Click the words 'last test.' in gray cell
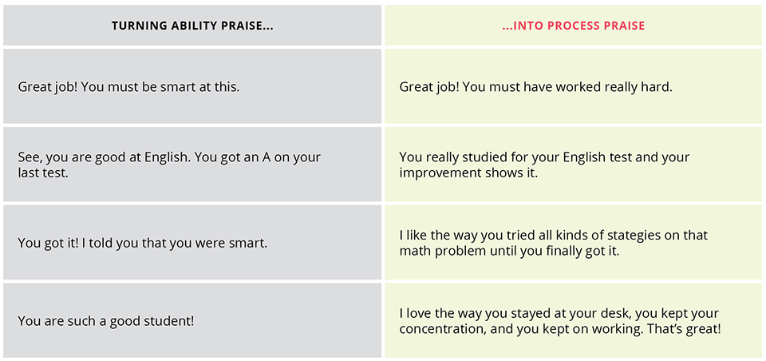The height and width of the screenshot is (361, 766). [x=43, y=173]
